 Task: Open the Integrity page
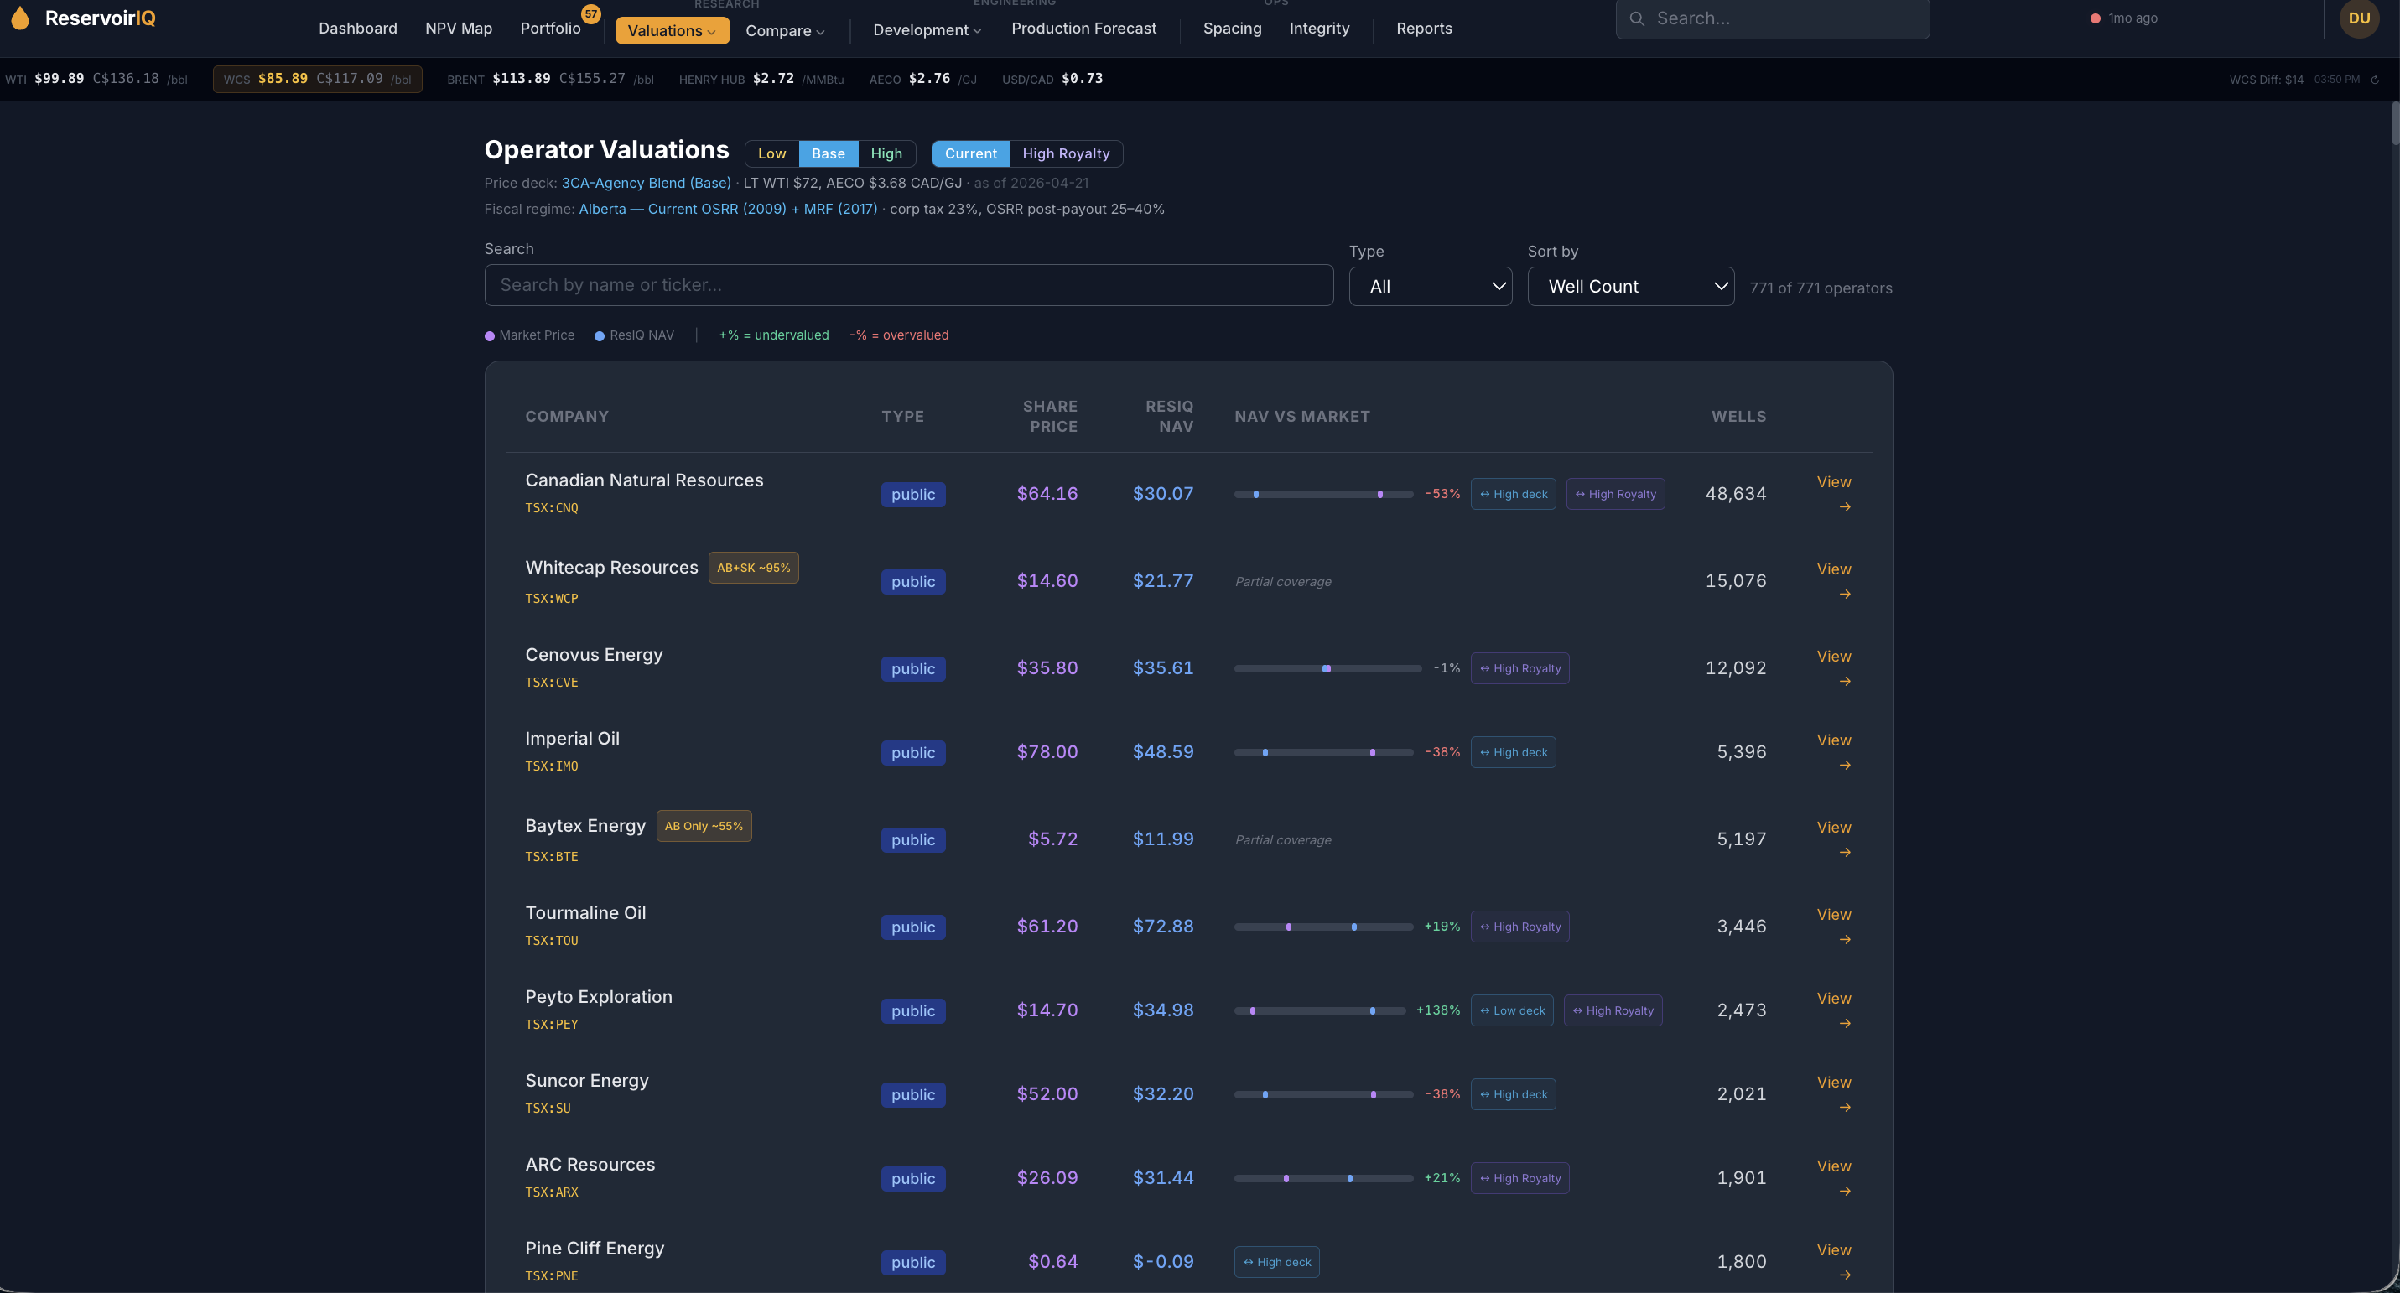pyautogui.click(x=1318, y=29)
